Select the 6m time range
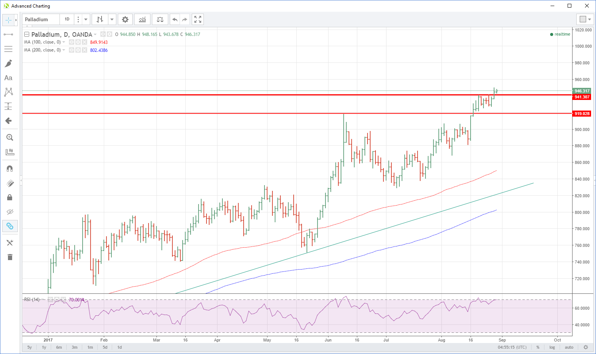This screenshot has width=596, height=354. pyautogui.click(x=59, y=347)
